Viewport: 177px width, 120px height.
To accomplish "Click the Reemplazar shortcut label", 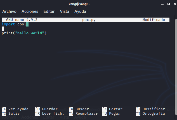I will (86, 114).
